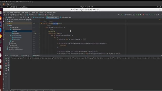
Task: Click the Git push arrow icon
Action: (154, 15)
